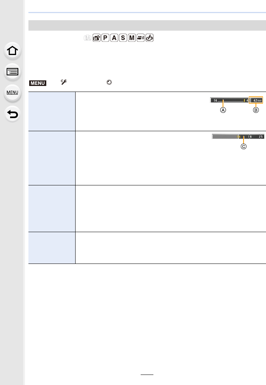The height and width of the screenshot is (385, 266).
Task: Click the 14–42mm zoom range bar
Action: point(230,100)
